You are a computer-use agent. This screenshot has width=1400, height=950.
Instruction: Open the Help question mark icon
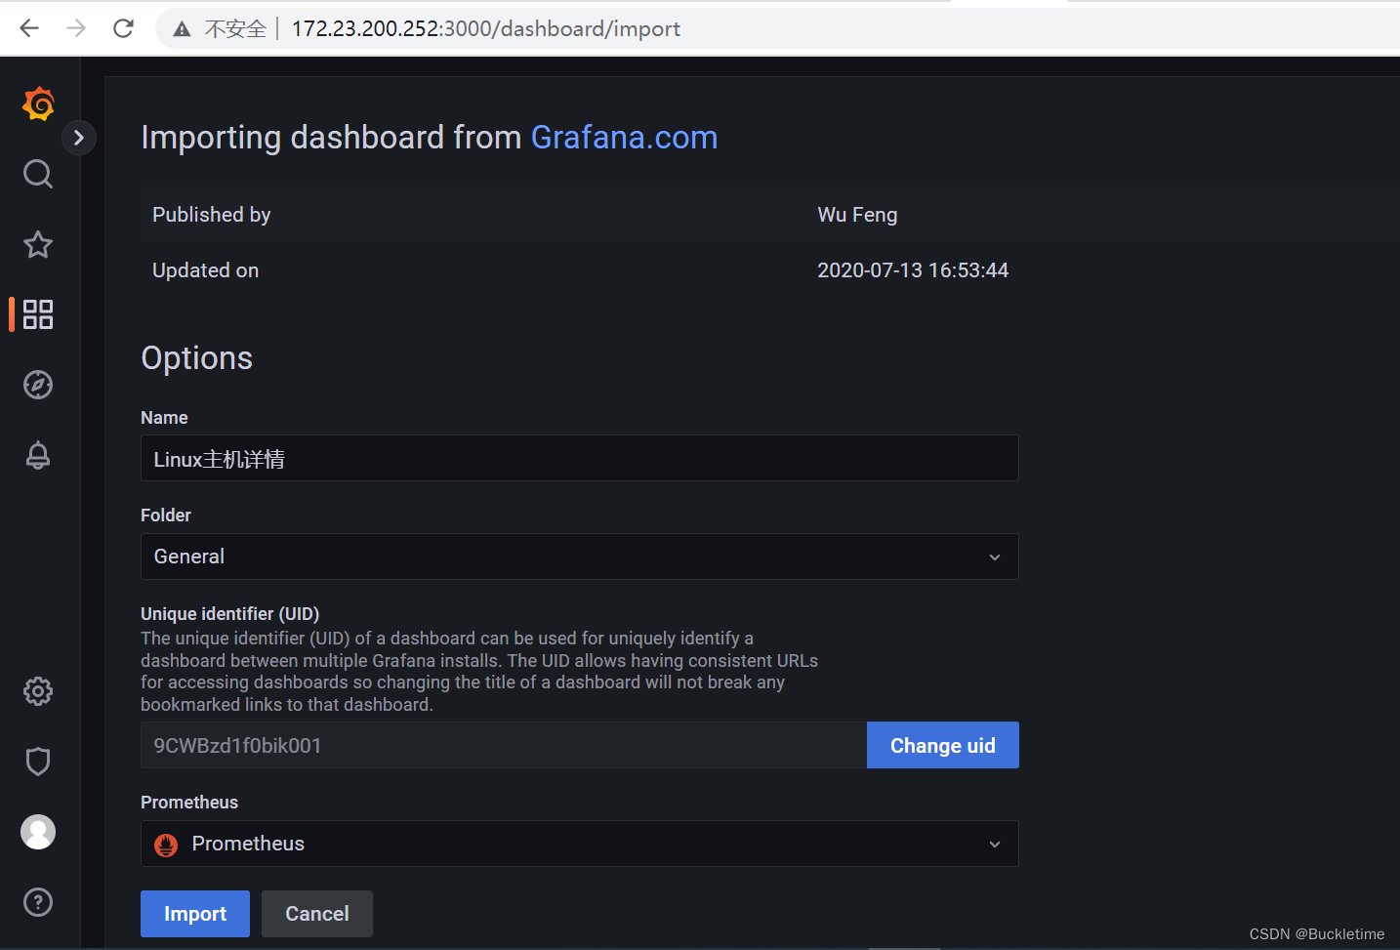(x=38, y=902)
